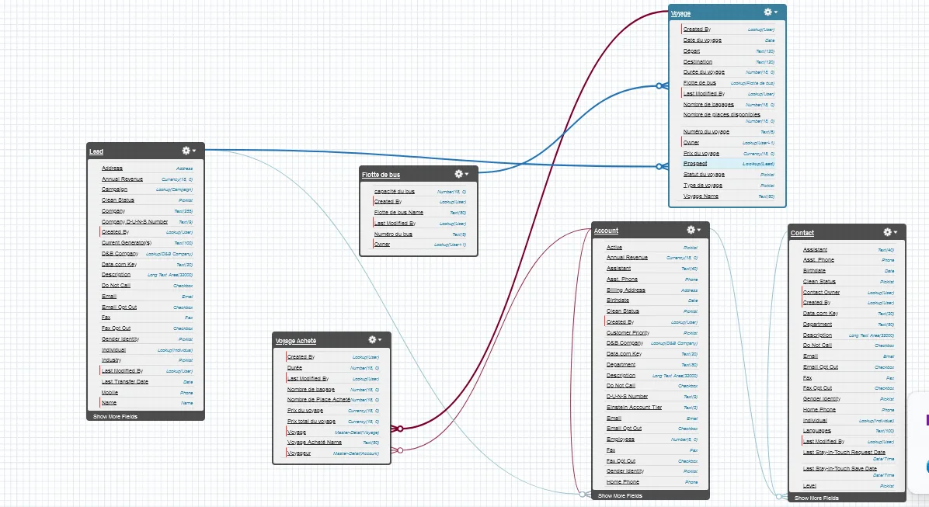The width and height of the screenshot is (929, 507).
Task: Select Campaign field in Lead
Action: coord(146,189)
